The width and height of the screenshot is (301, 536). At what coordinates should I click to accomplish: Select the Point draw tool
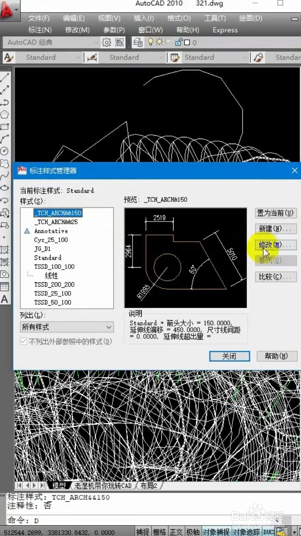tap(5, 237)
